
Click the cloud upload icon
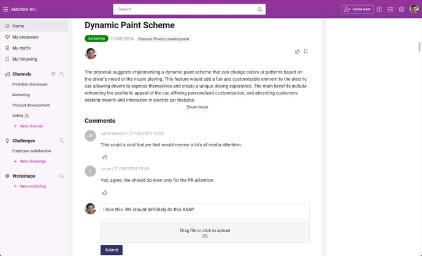pos(205,236)
